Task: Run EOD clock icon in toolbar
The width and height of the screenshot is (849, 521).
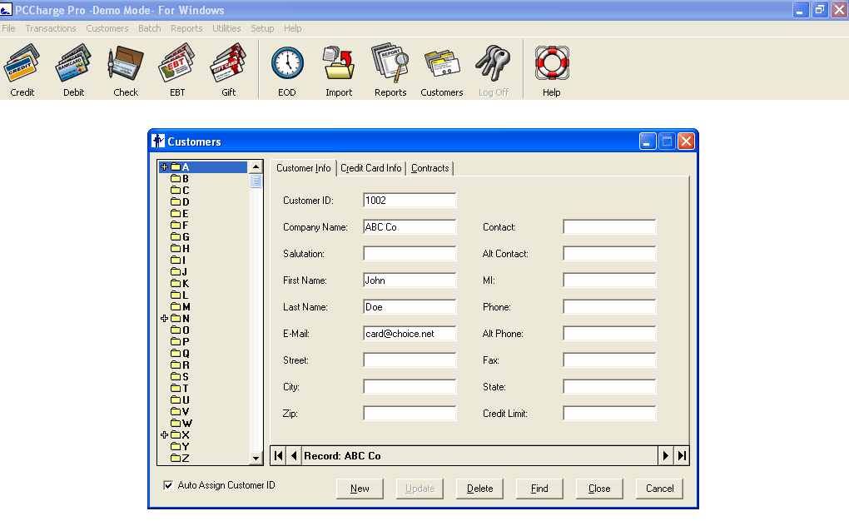Action: 287,70
